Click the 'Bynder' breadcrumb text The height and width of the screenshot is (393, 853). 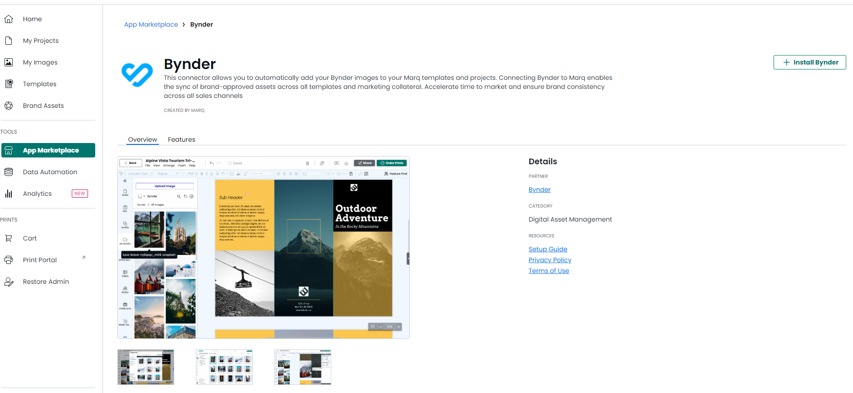[201, 24]
